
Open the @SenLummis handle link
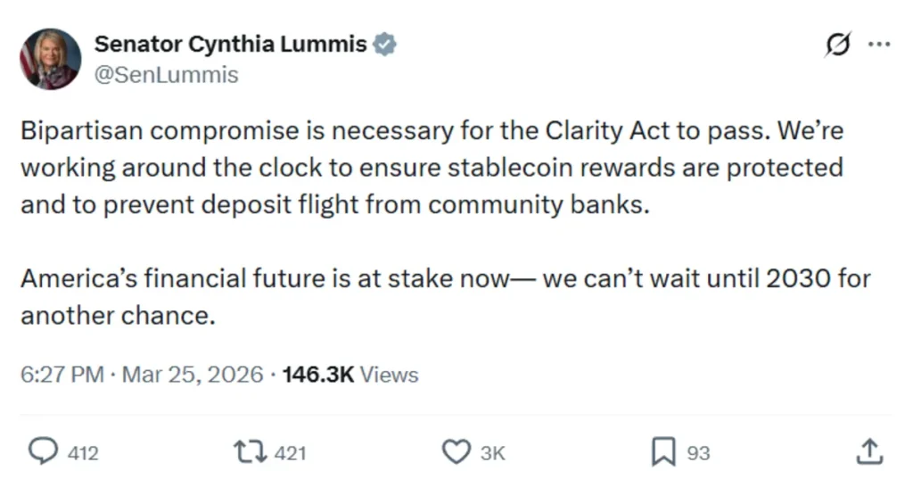point(166,75)
